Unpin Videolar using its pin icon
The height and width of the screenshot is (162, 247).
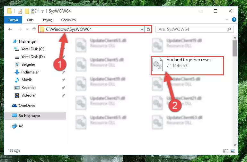coord(64,95)
